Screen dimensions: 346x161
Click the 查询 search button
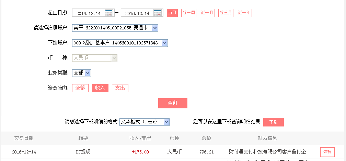pos(173,103)
